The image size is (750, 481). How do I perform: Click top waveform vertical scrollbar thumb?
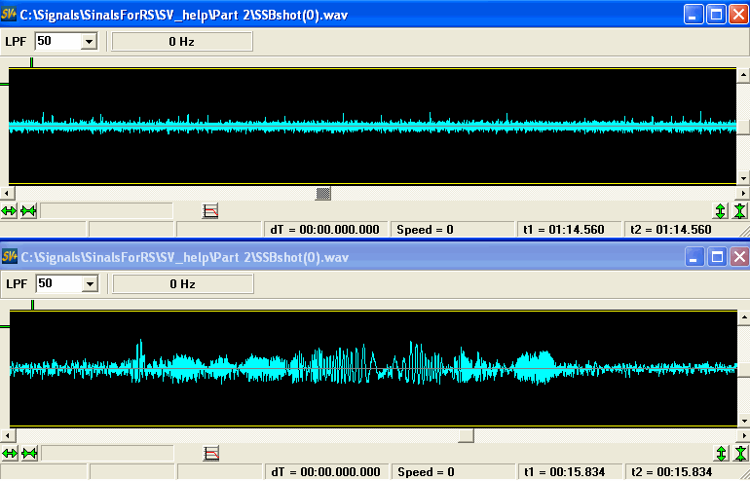[x=742, y=127]
